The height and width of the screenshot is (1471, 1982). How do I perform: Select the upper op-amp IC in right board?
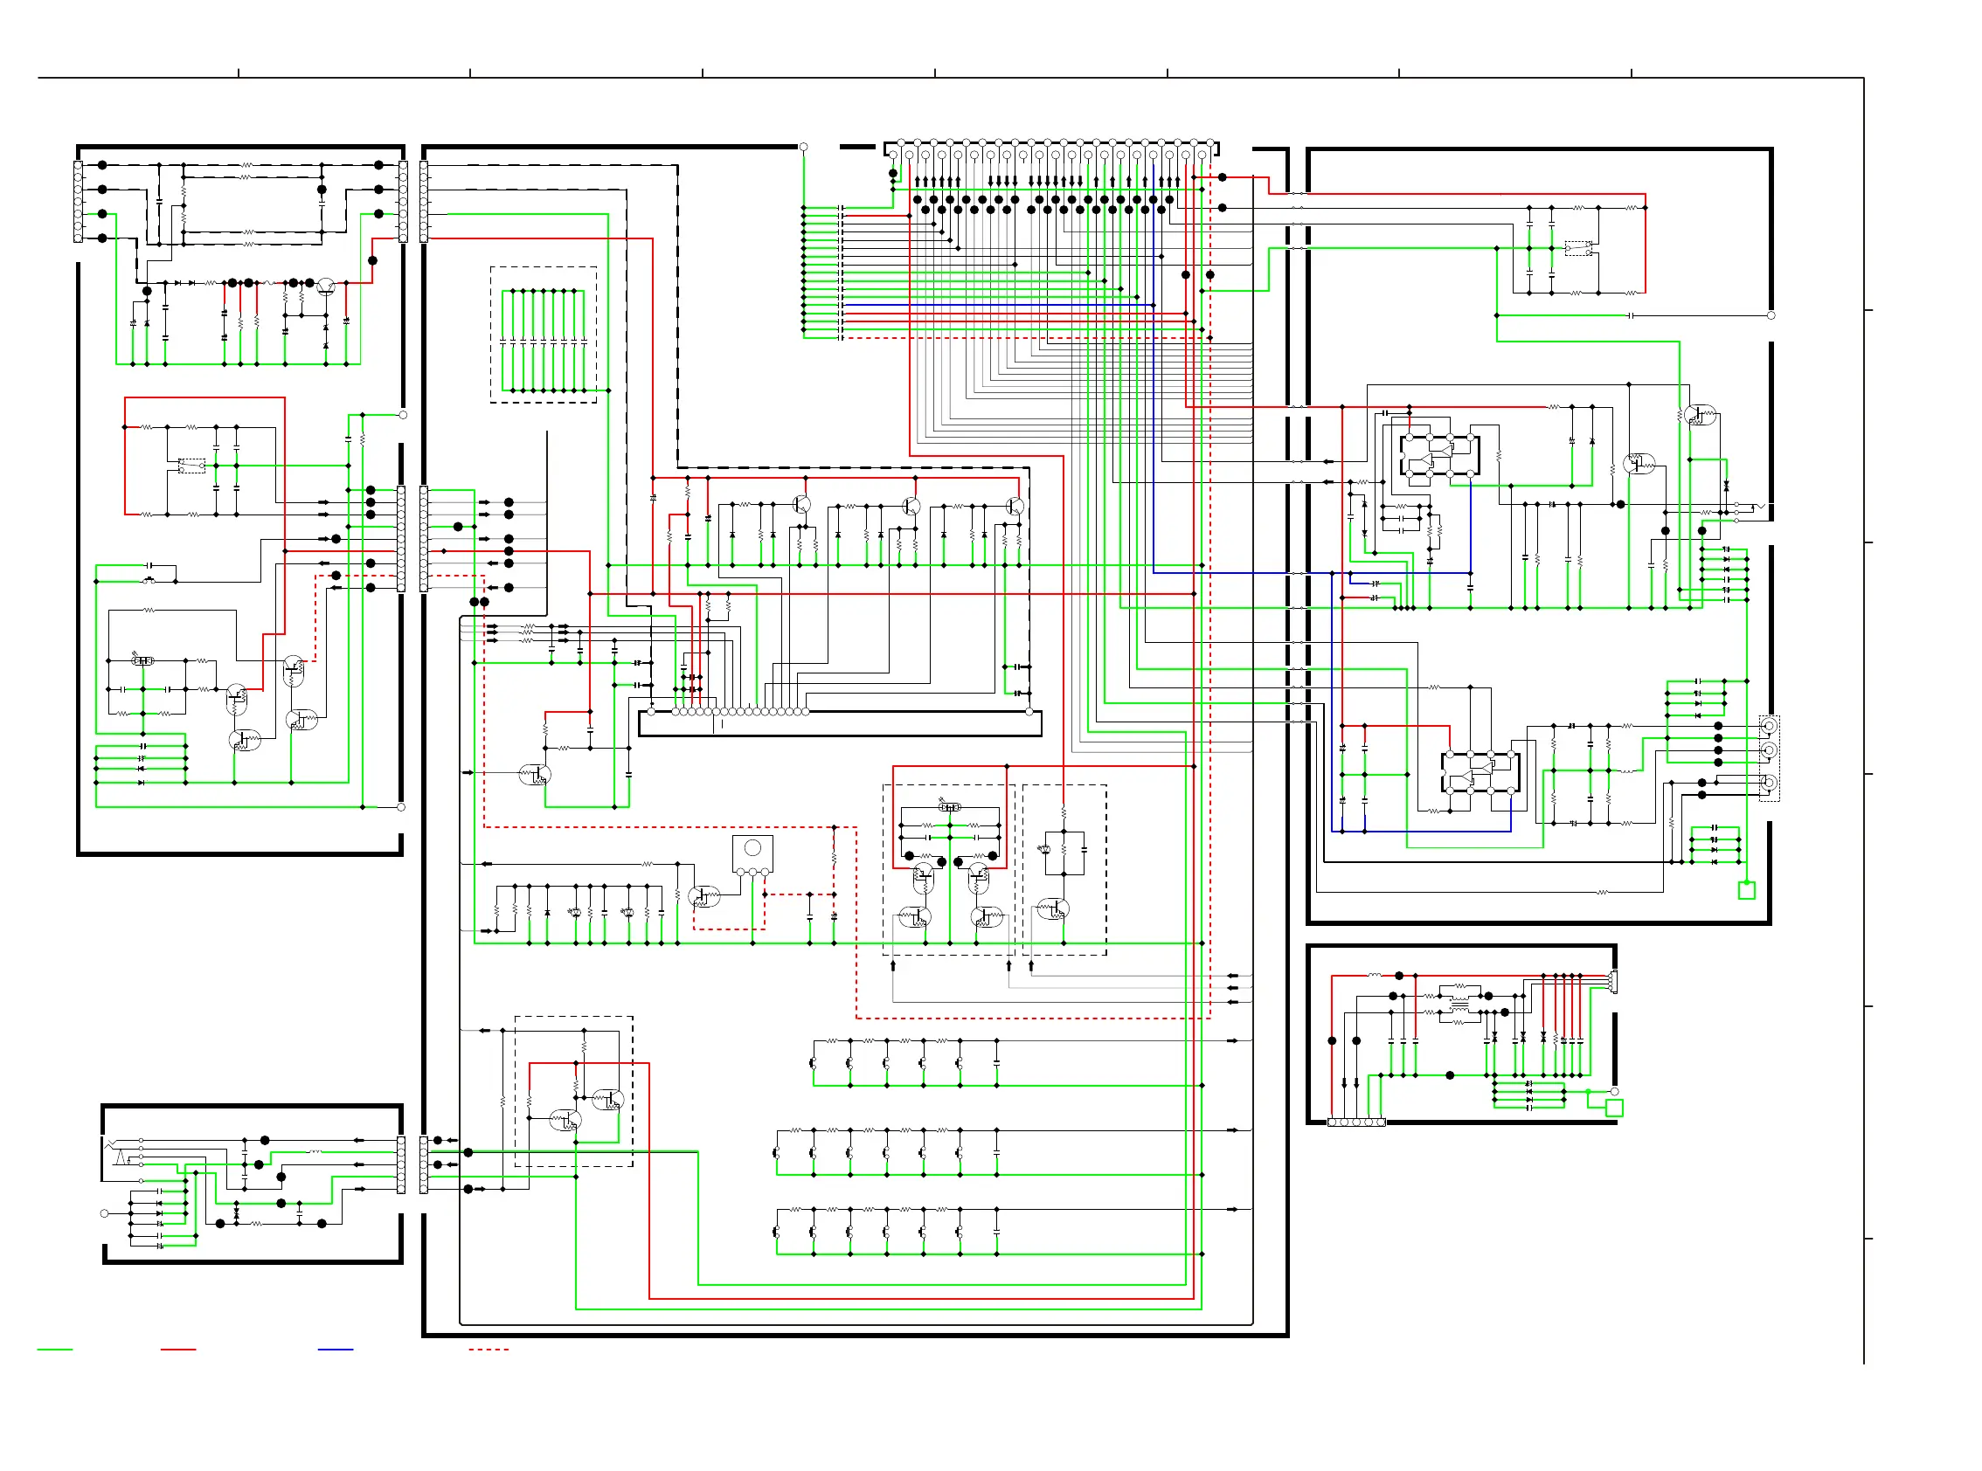[1439, 456]
